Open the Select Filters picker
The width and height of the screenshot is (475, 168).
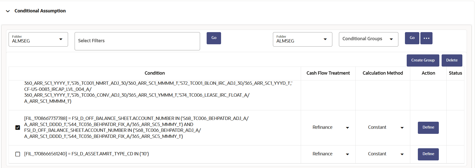(x=137, y=41)
